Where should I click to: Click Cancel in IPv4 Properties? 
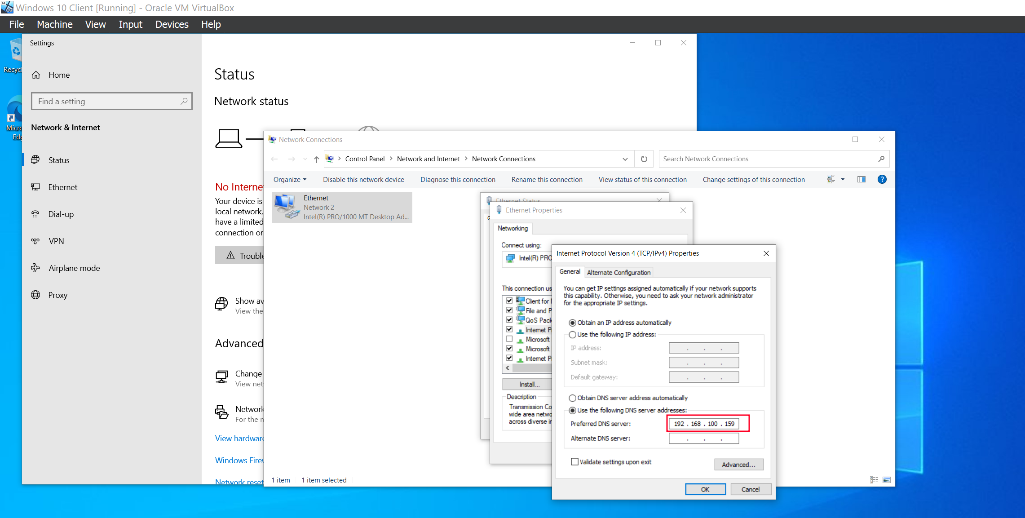tap(751, 489)
